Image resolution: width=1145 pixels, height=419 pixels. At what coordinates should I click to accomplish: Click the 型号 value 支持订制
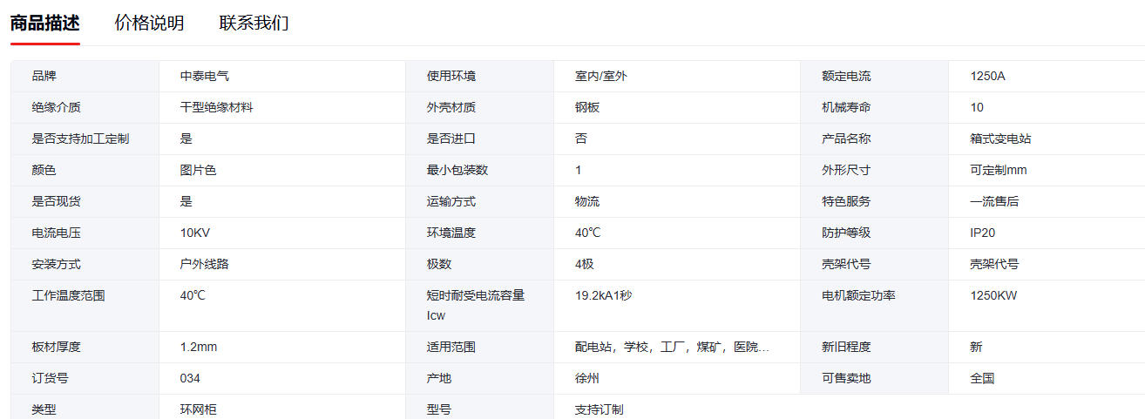(599, 409)
